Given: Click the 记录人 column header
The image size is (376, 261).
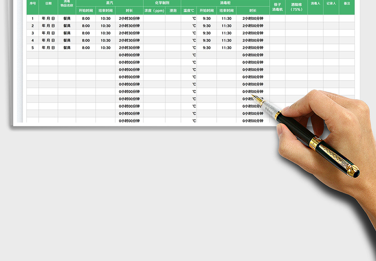Looking at the screenshot, I should 331,4.
